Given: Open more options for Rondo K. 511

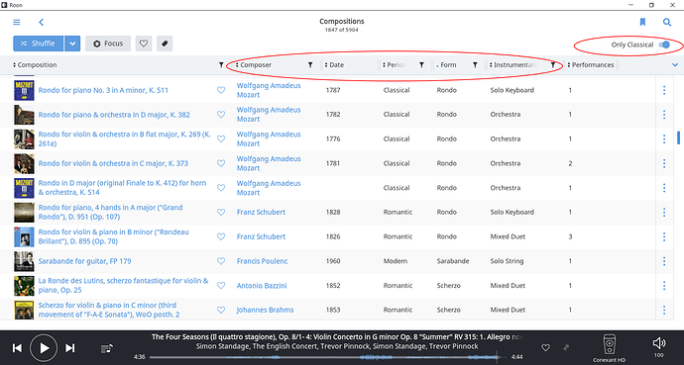Looking at the screenshot, I should 664,90.
